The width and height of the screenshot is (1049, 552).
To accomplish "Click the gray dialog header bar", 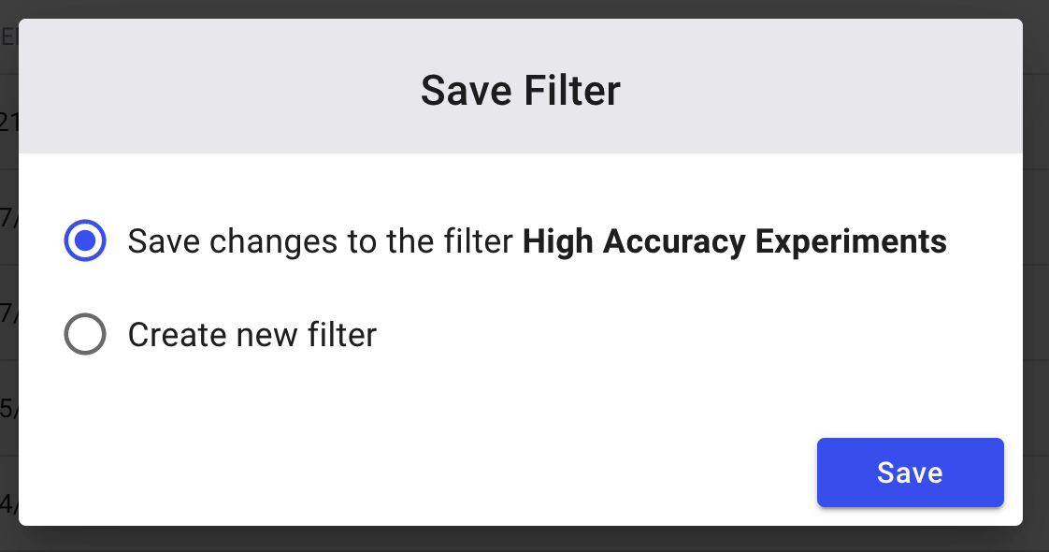I will tap(521, 86).
